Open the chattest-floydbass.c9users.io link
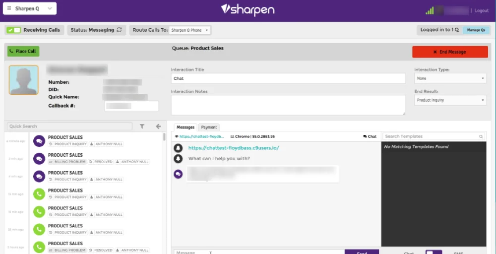The width and height of the screenshot is (496, 254). click(234, 148)
